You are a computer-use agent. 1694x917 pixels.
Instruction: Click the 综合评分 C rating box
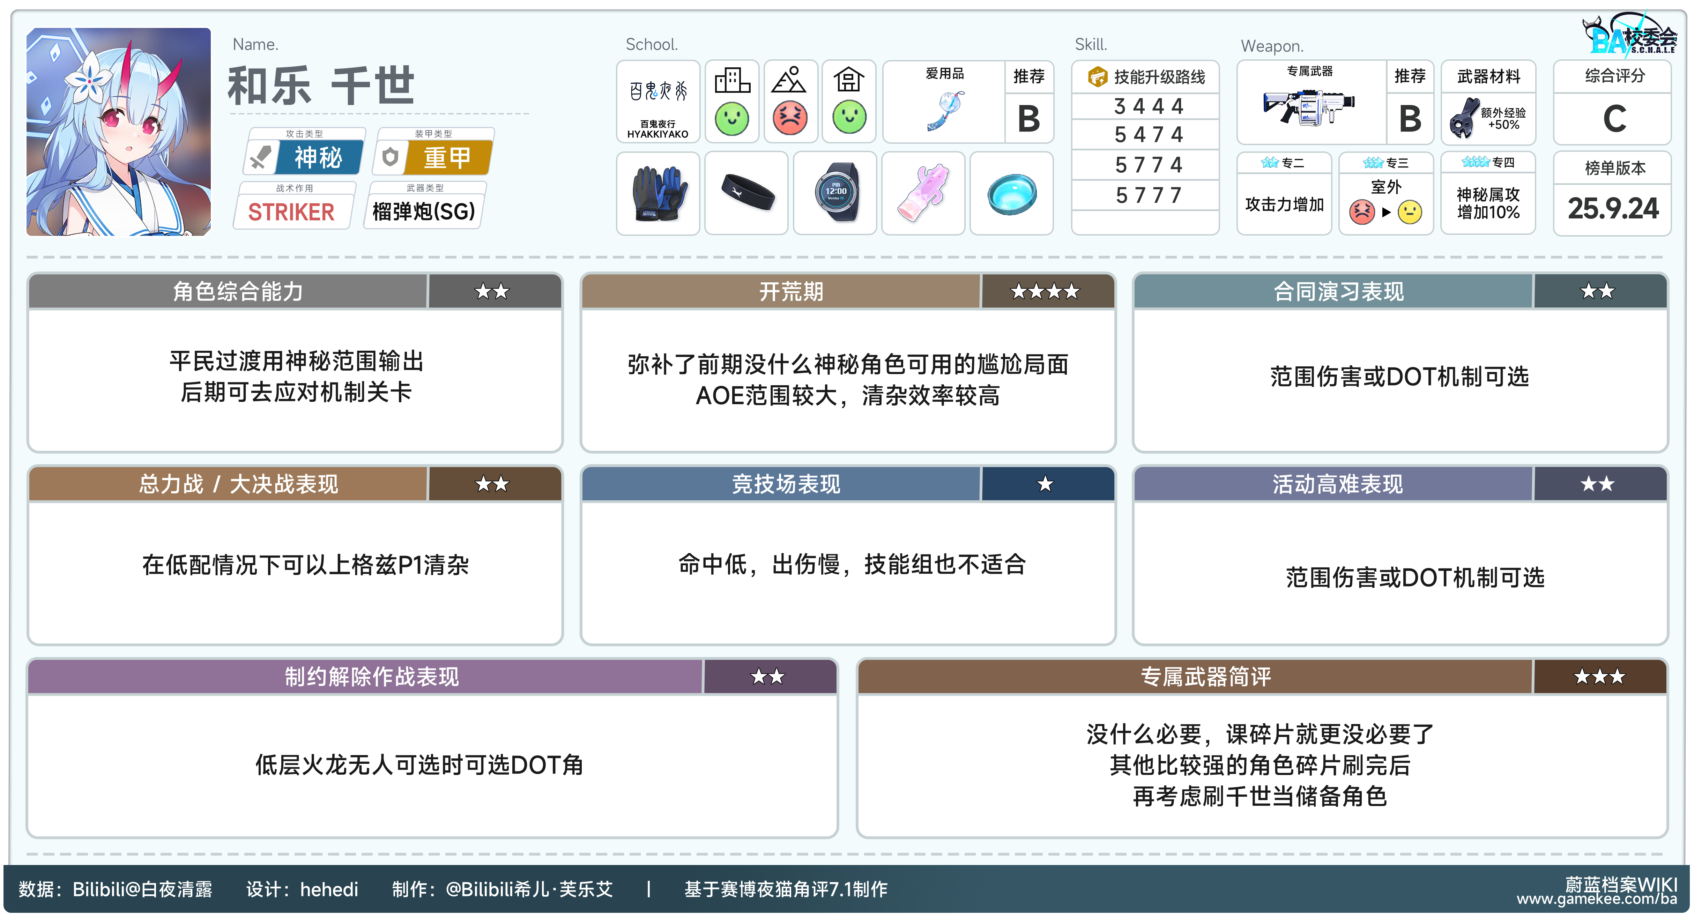point(1613,118)
